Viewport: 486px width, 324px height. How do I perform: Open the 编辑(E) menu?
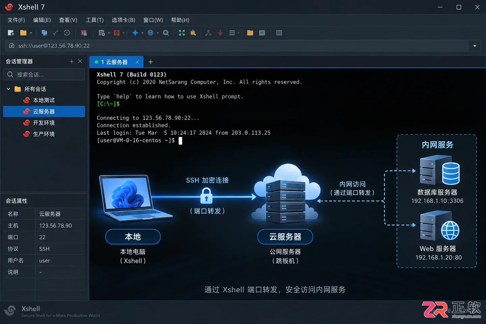pyautogui.click(x=42, y=20)
